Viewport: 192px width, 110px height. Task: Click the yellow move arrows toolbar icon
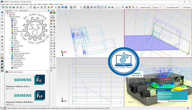pyautogui.click(x=133, y=7)
